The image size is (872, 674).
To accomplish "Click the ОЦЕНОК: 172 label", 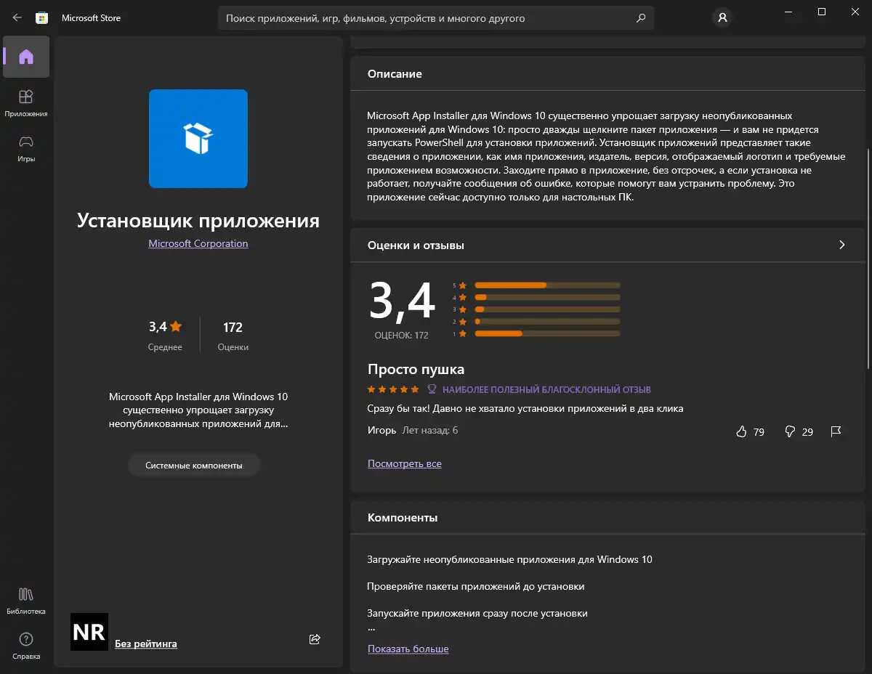I will [401, 336].
